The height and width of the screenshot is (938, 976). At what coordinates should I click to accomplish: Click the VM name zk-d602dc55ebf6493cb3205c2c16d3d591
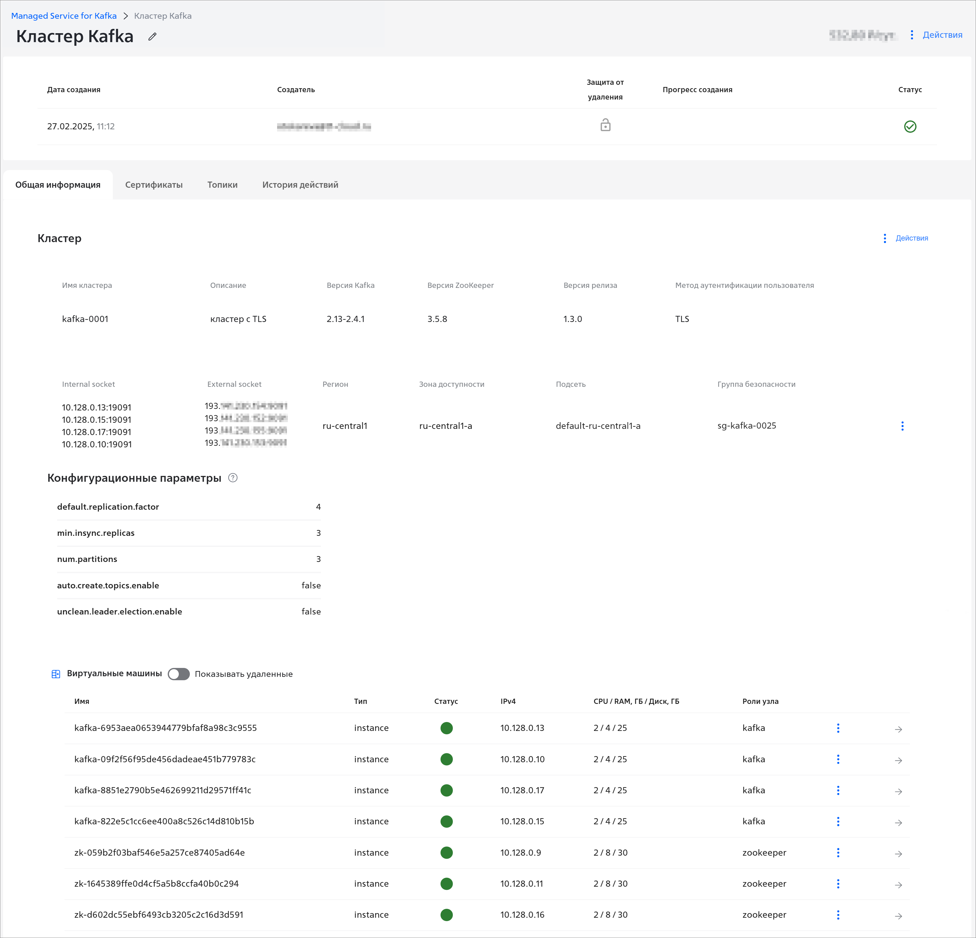159,915
